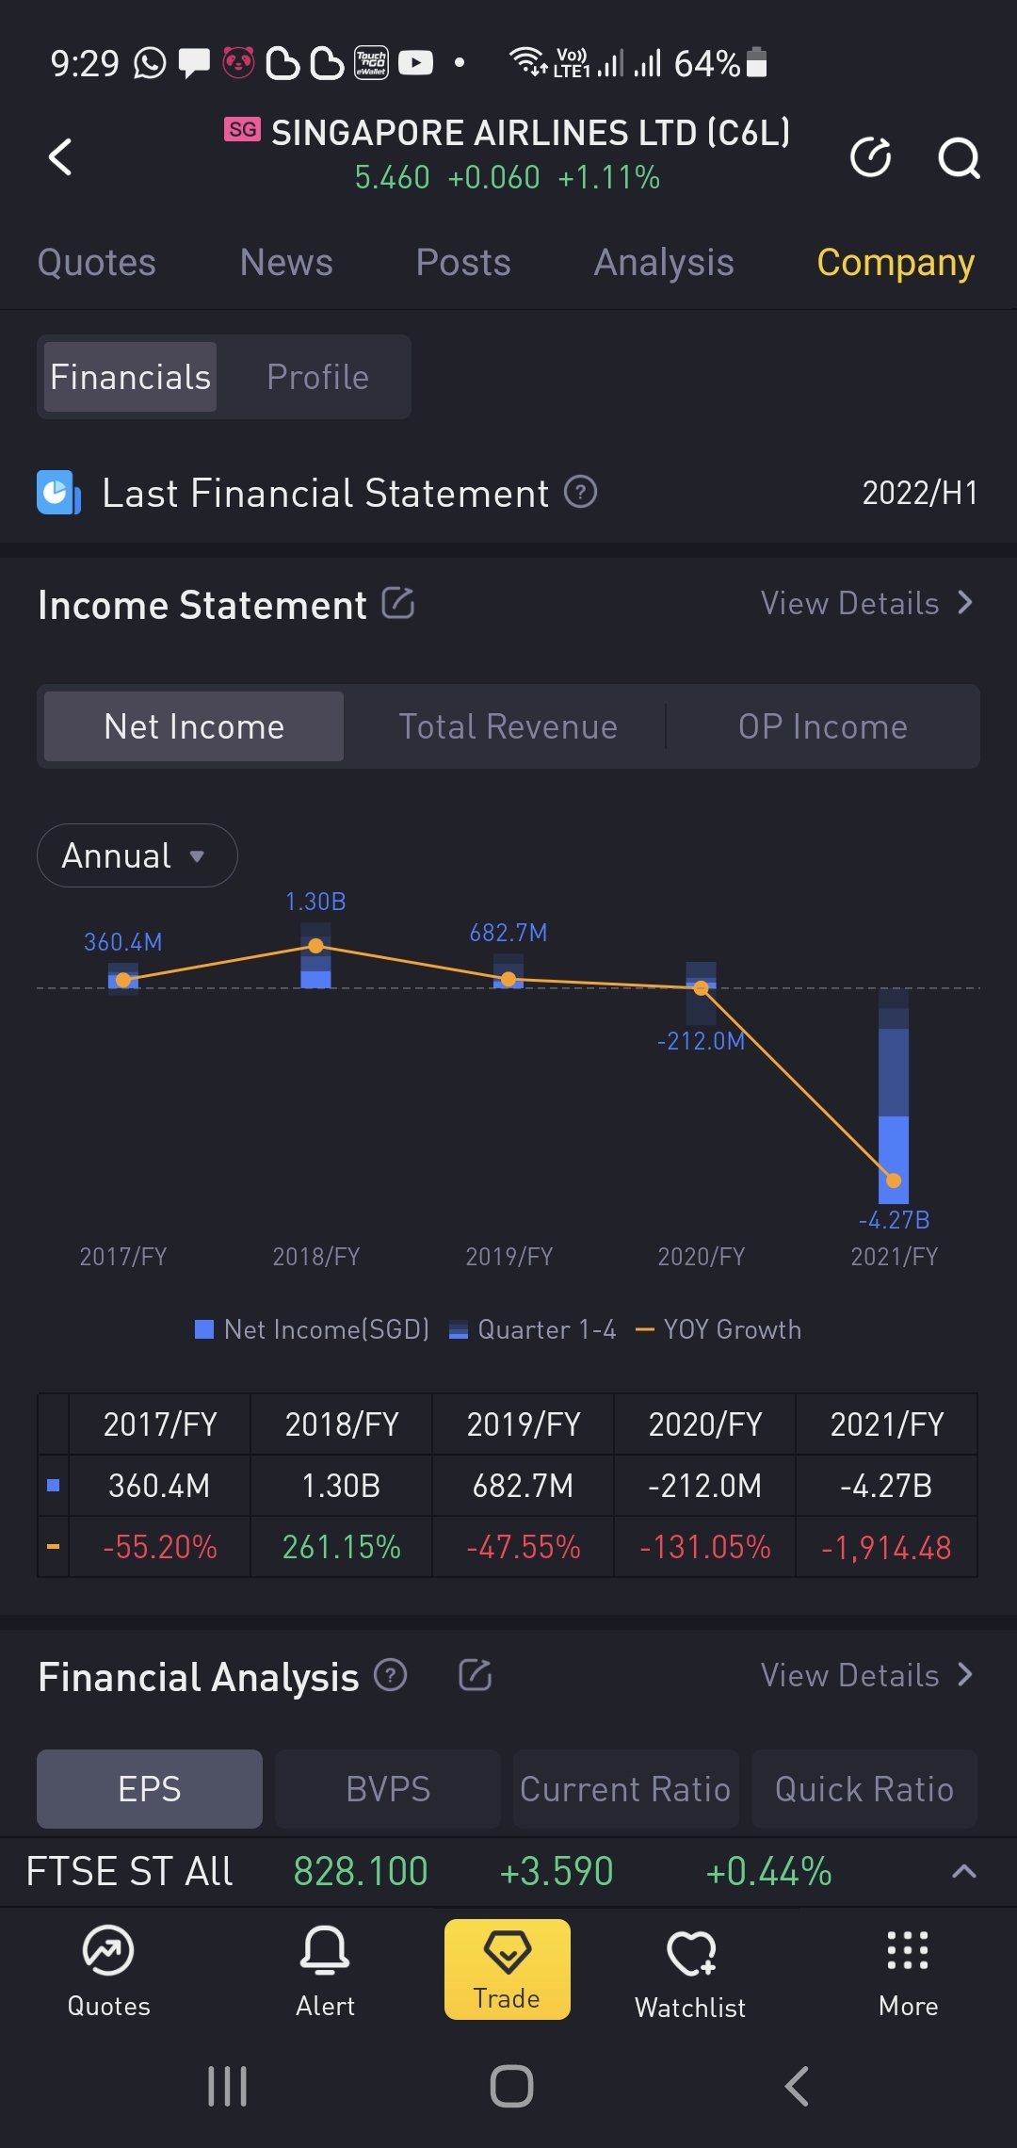Tap the -4.27B table cell

pyautogui.click(x=886, y=1486)
